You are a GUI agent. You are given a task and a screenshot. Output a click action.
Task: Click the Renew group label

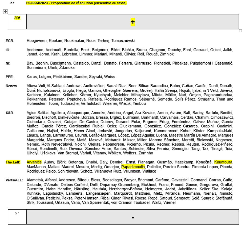(12, 86)
